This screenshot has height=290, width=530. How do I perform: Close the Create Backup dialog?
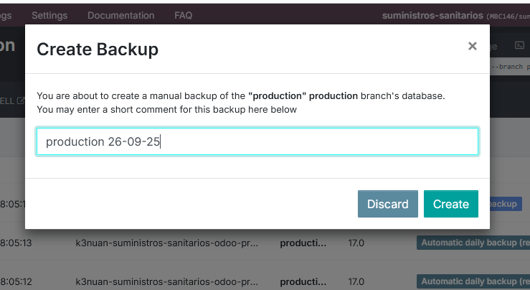point(472,47)
